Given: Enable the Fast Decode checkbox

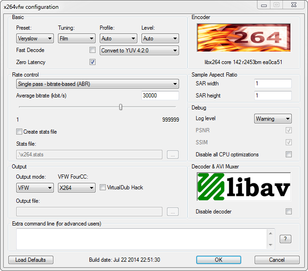Looking at the screenshot, I should pos(92,50).
